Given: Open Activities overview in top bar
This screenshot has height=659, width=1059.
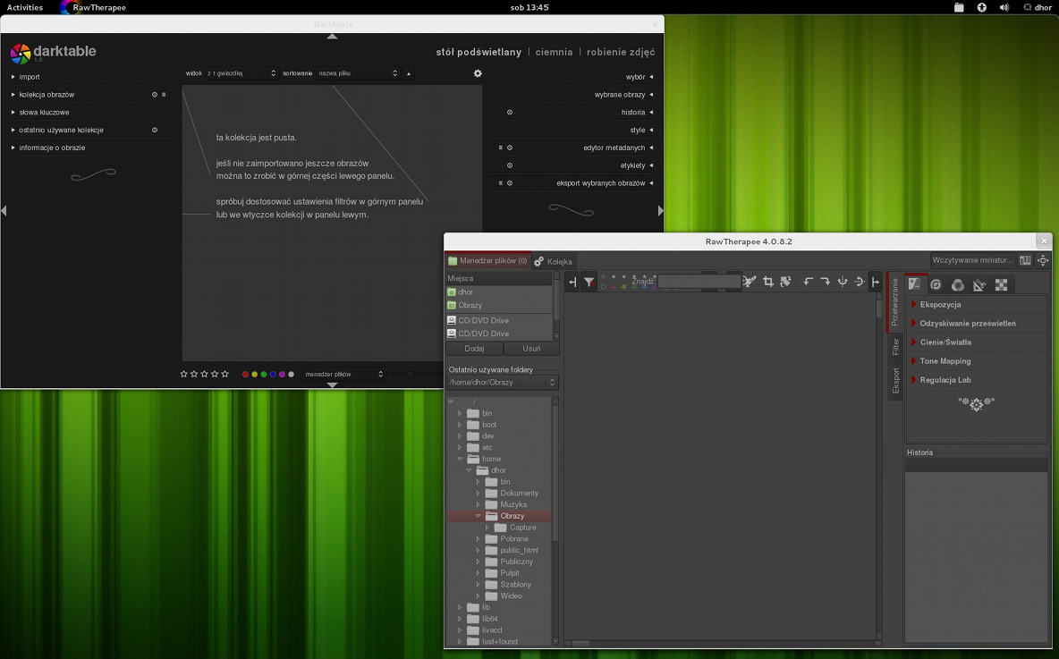Looking at the screenshot, I should [x=25, y=7].
